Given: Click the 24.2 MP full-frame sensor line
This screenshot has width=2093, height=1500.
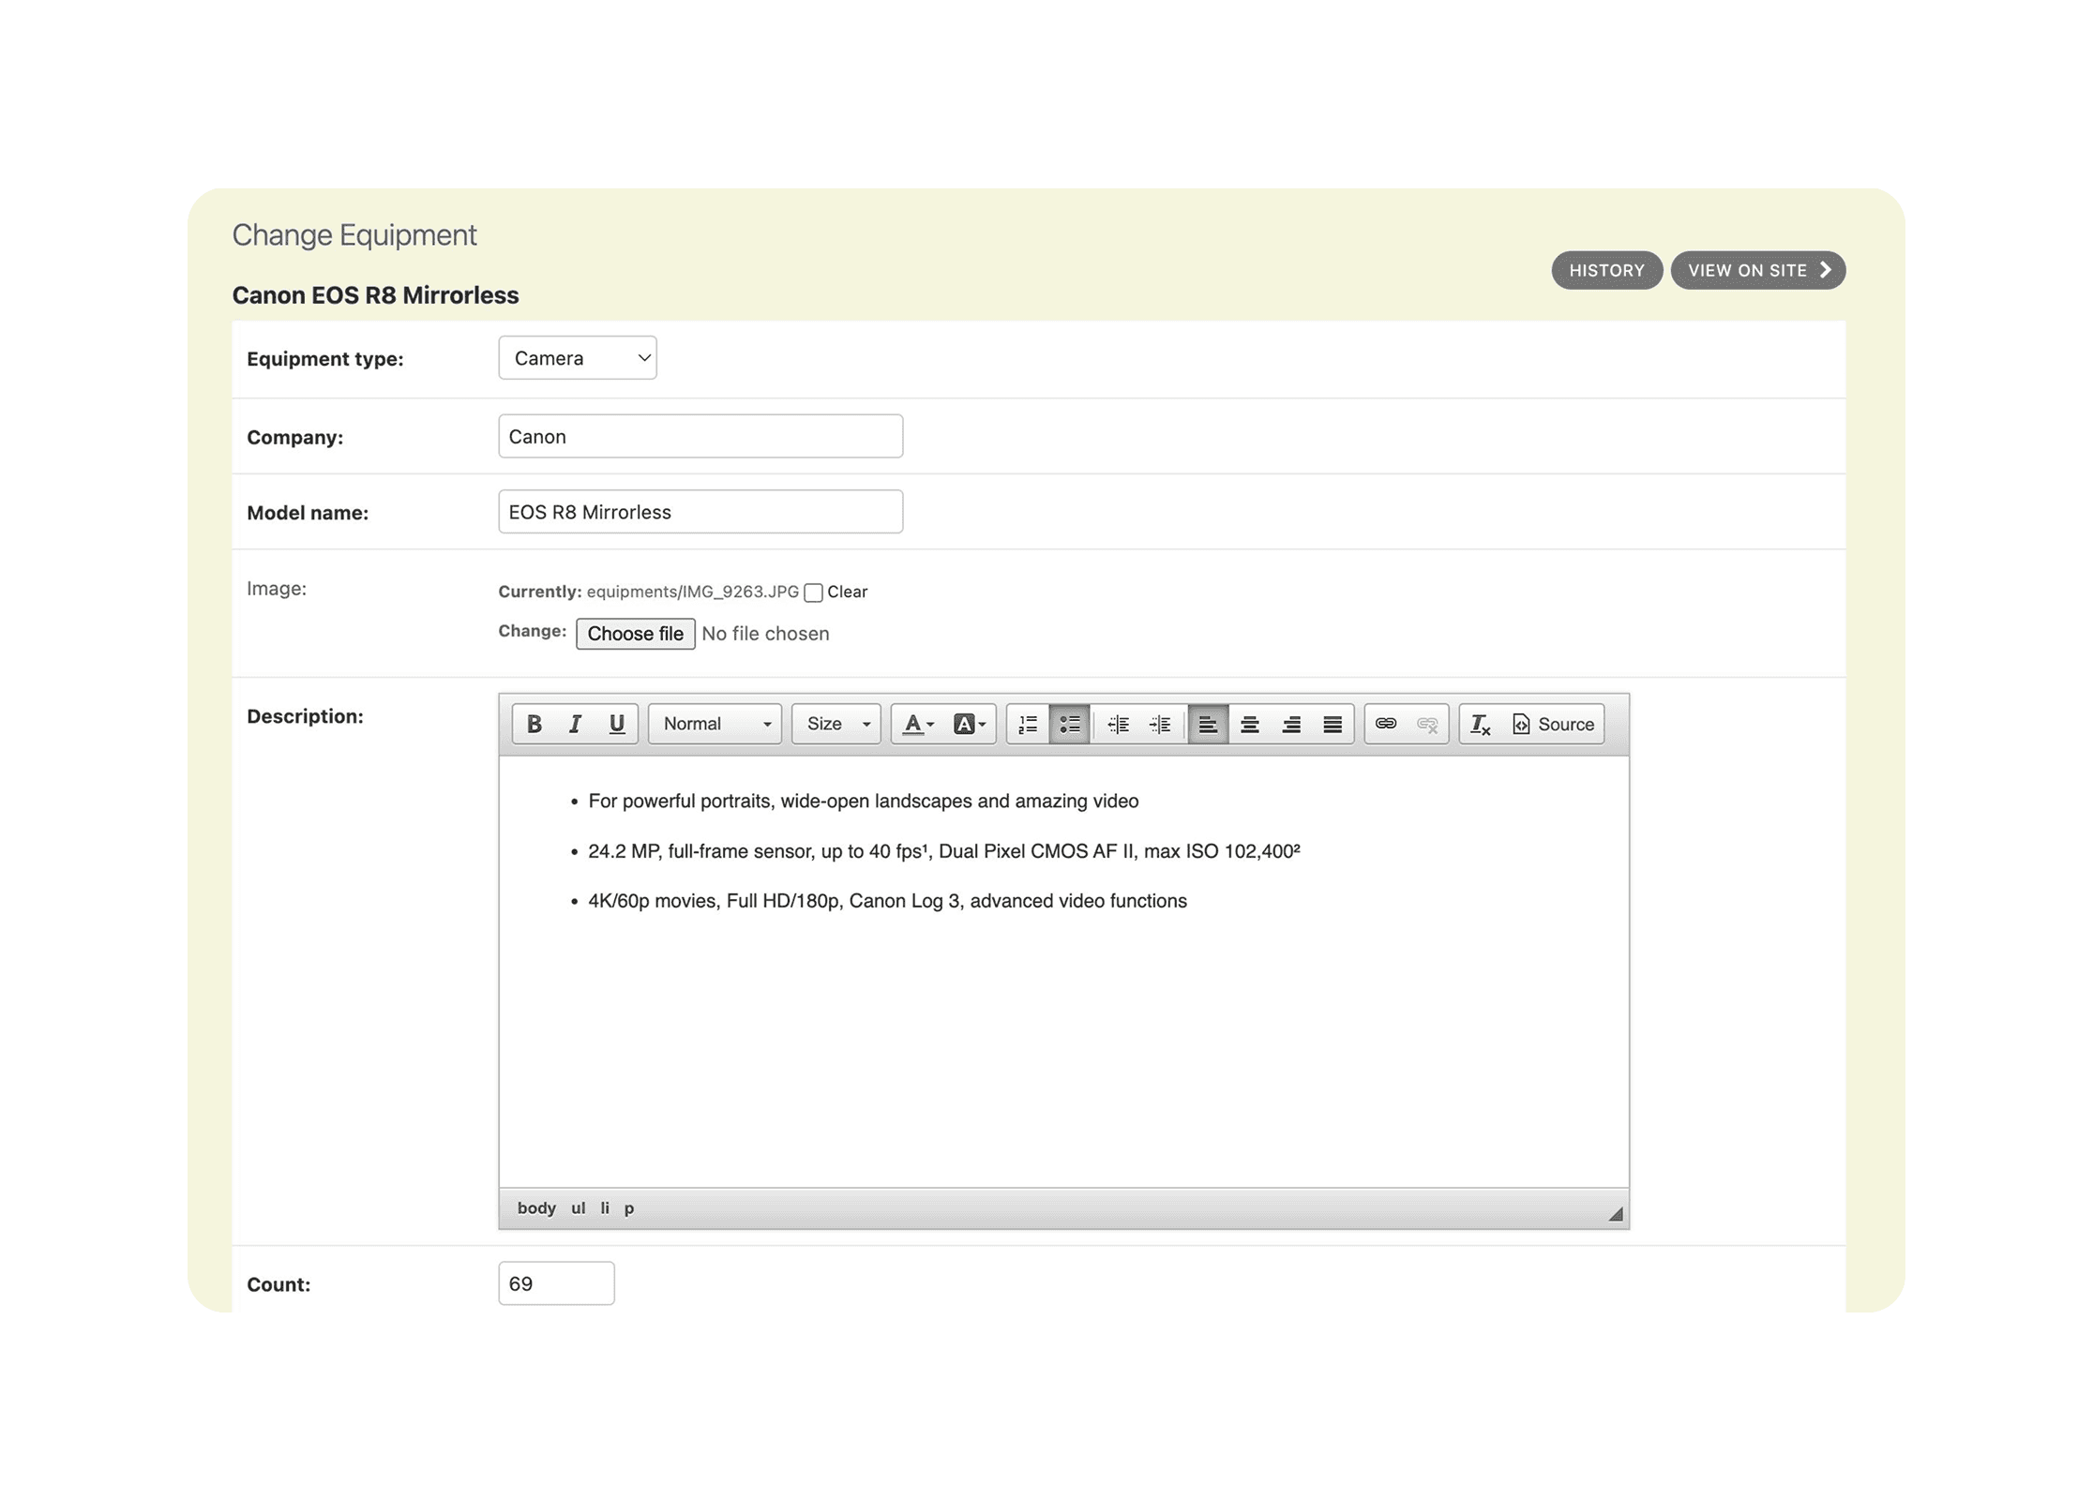Looking at the screenshot, I should tap(943, 851).
